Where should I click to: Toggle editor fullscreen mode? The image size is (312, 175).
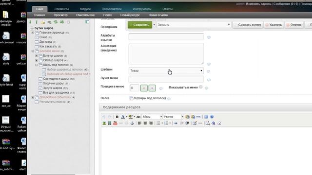pyautogui.click(x=206, y=117)
